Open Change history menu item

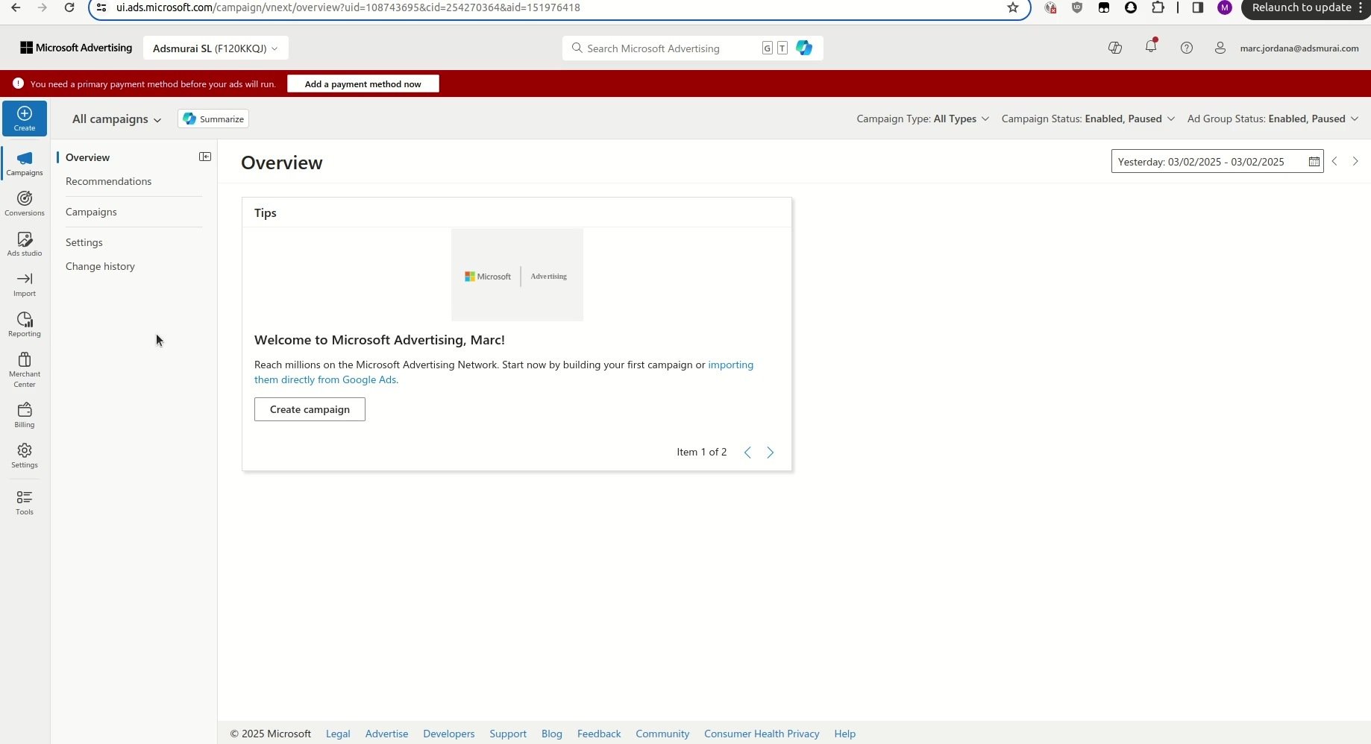[x=100, y=266]
